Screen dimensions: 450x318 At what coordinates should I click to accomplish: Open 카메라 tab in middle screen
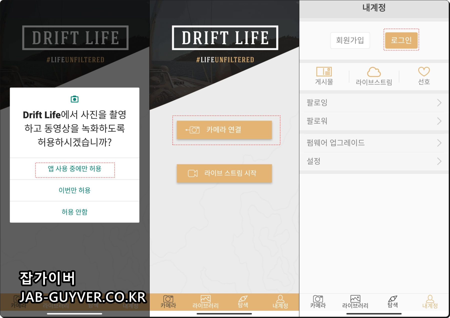point(168,302)
